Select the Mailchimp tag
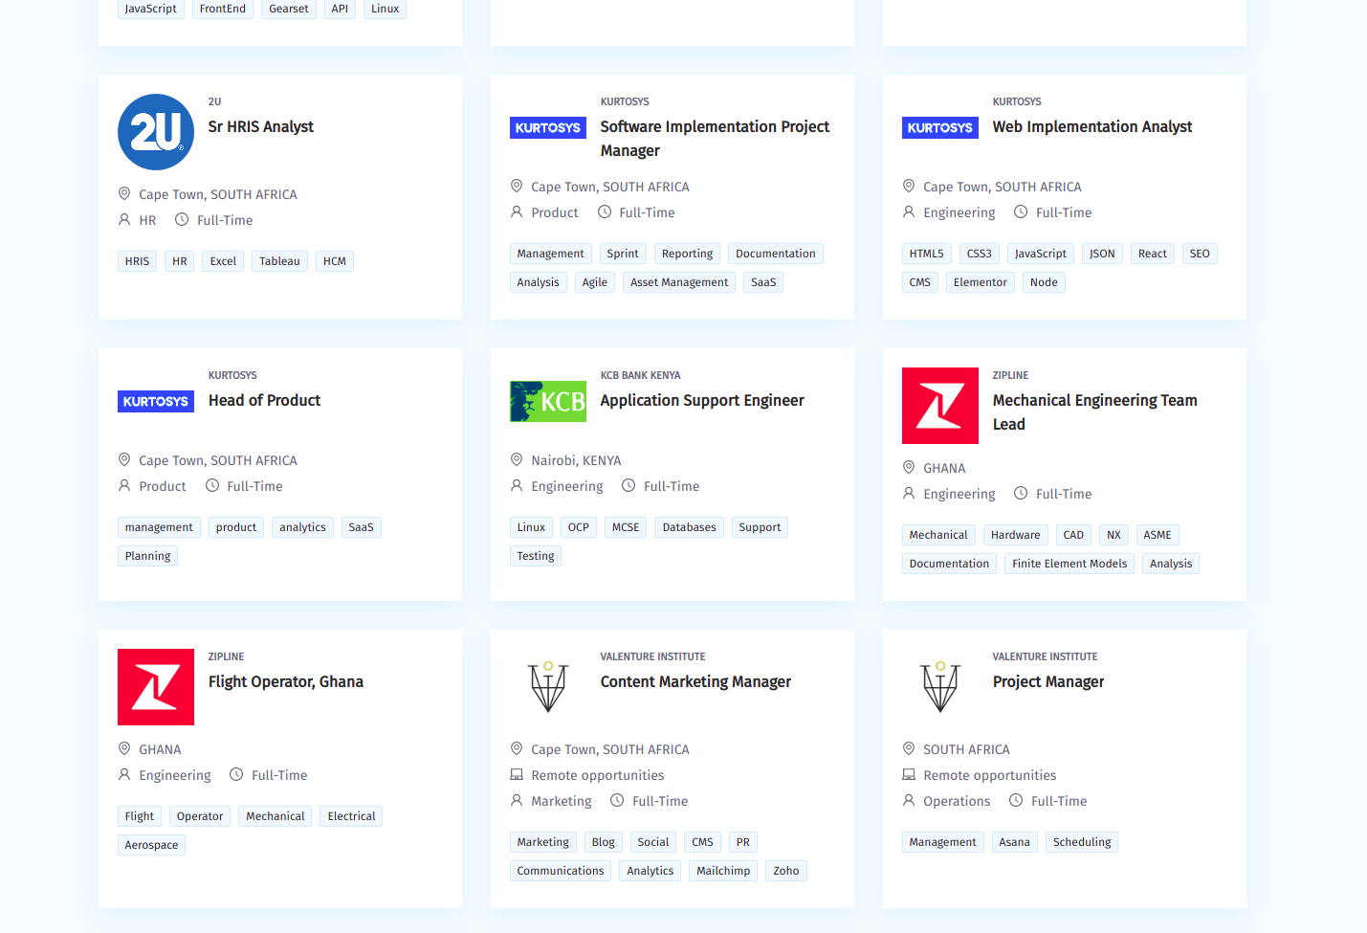Image resolution: width=1367 pixels, height=933 pixels. point(723,871)
